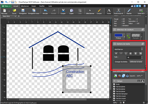The height and width of the screenshot is (104, 148).
Task: Click the LinkedIn share icon
Action: [x=140, y=6]
